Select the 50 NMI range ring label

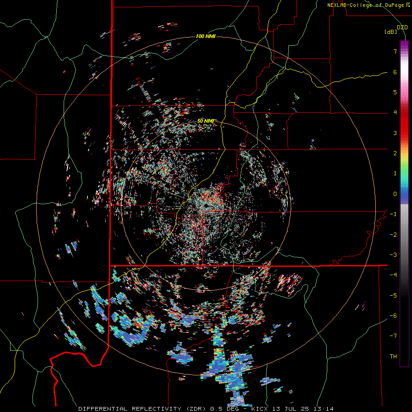coord(206,121)
